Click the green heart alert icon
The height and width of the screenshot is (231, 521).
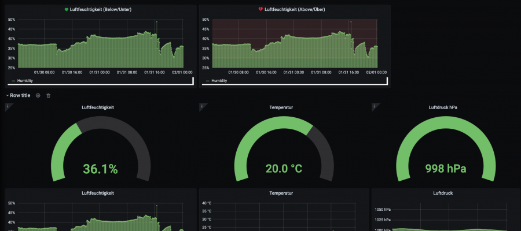click(x=67, y=10)
